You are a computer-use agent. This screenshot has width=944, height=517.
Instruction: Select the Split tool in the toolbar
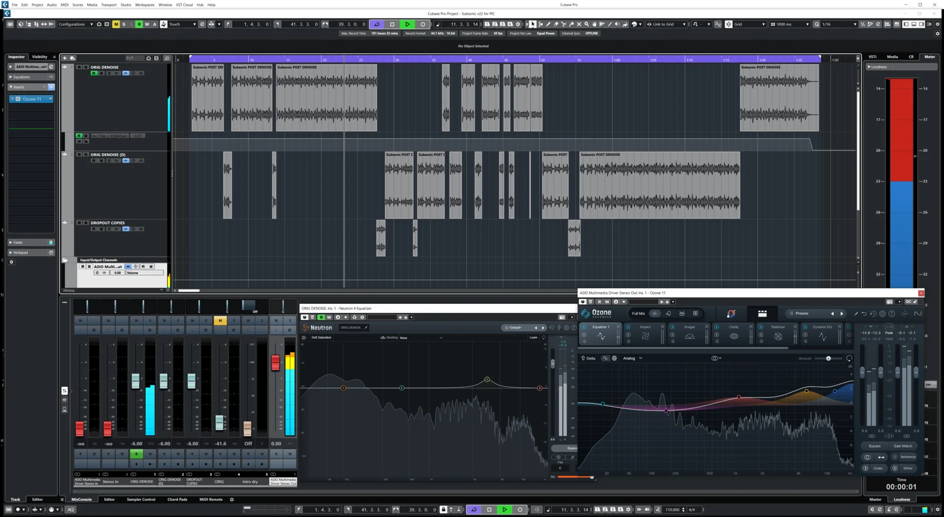pos(564,24)
